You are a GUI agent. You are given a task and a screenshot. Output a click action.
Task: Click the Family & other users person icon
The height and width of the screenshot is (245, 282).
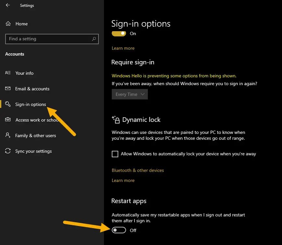(8, 135)
